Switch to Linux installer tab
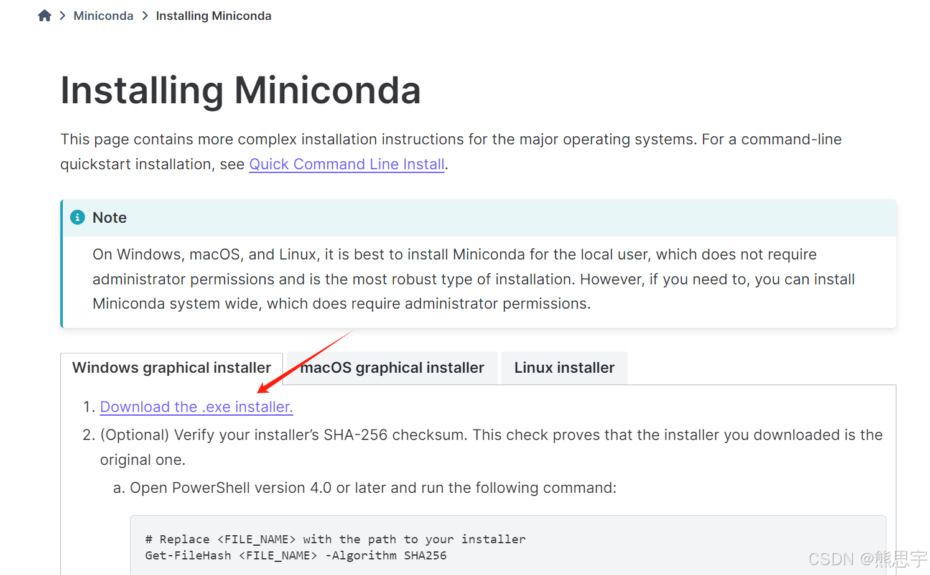 [x=564, y=368]
